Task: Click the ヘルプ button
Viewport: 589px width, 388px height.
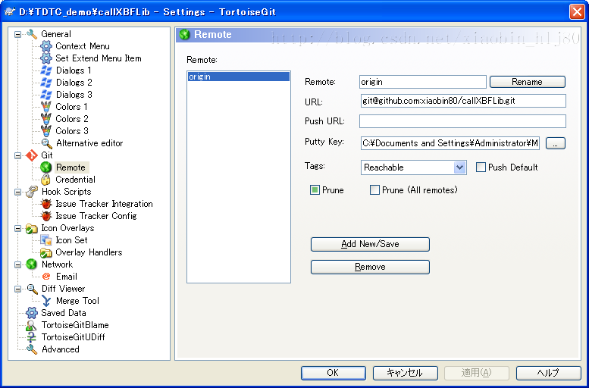Action: (549, 373)
